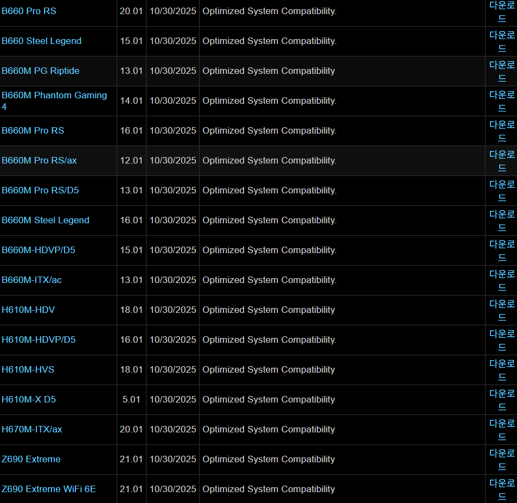
Task: Click 다운로드 for B660M-ITX/ac
Action: point(502,280)
